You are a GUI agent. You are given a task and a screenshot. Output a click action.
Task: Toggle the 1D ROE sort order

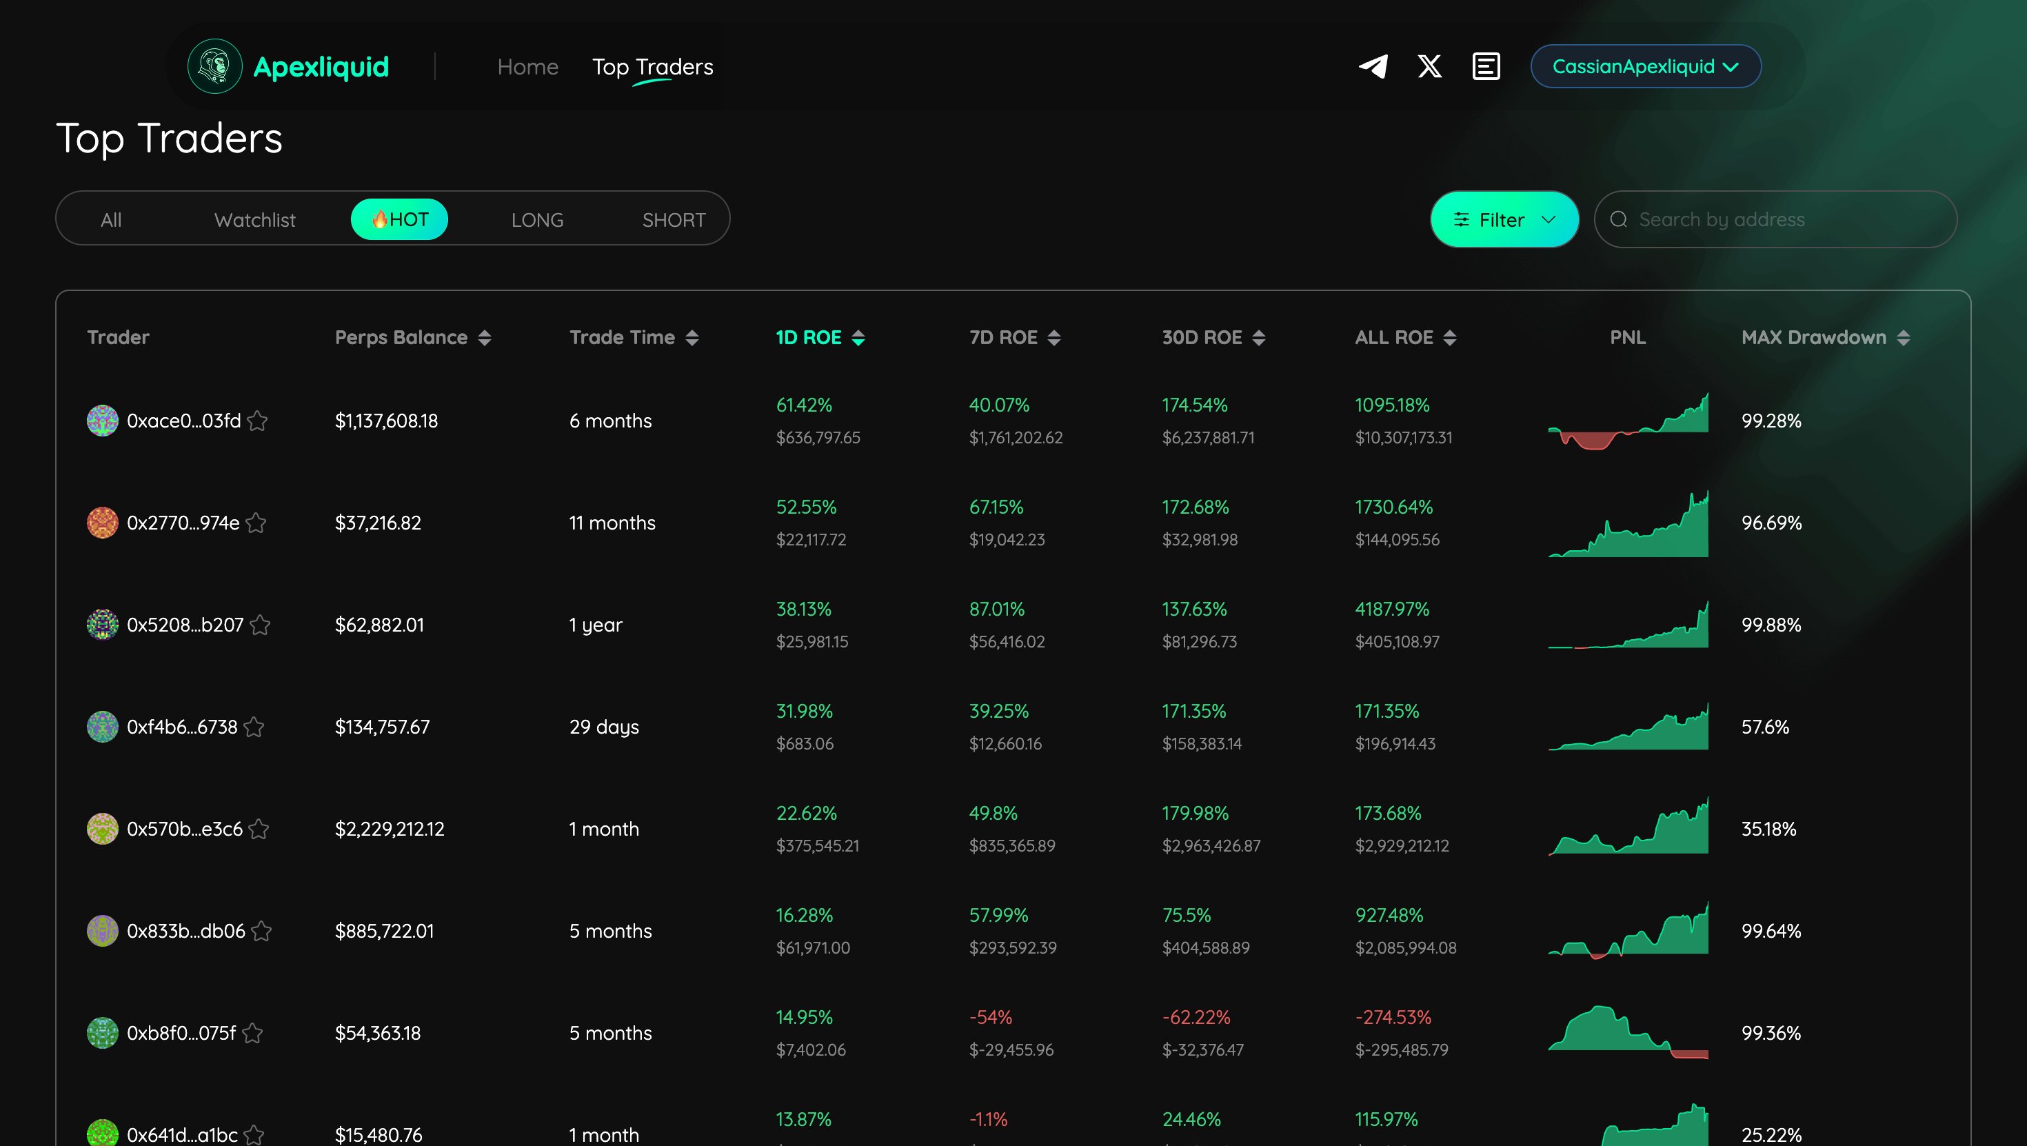point(858,338)
